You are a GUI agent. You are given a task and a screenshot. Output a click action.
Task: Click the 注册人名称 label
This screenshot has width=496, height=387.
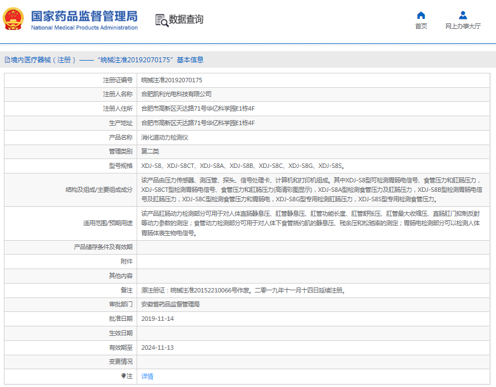click(118, 94)
